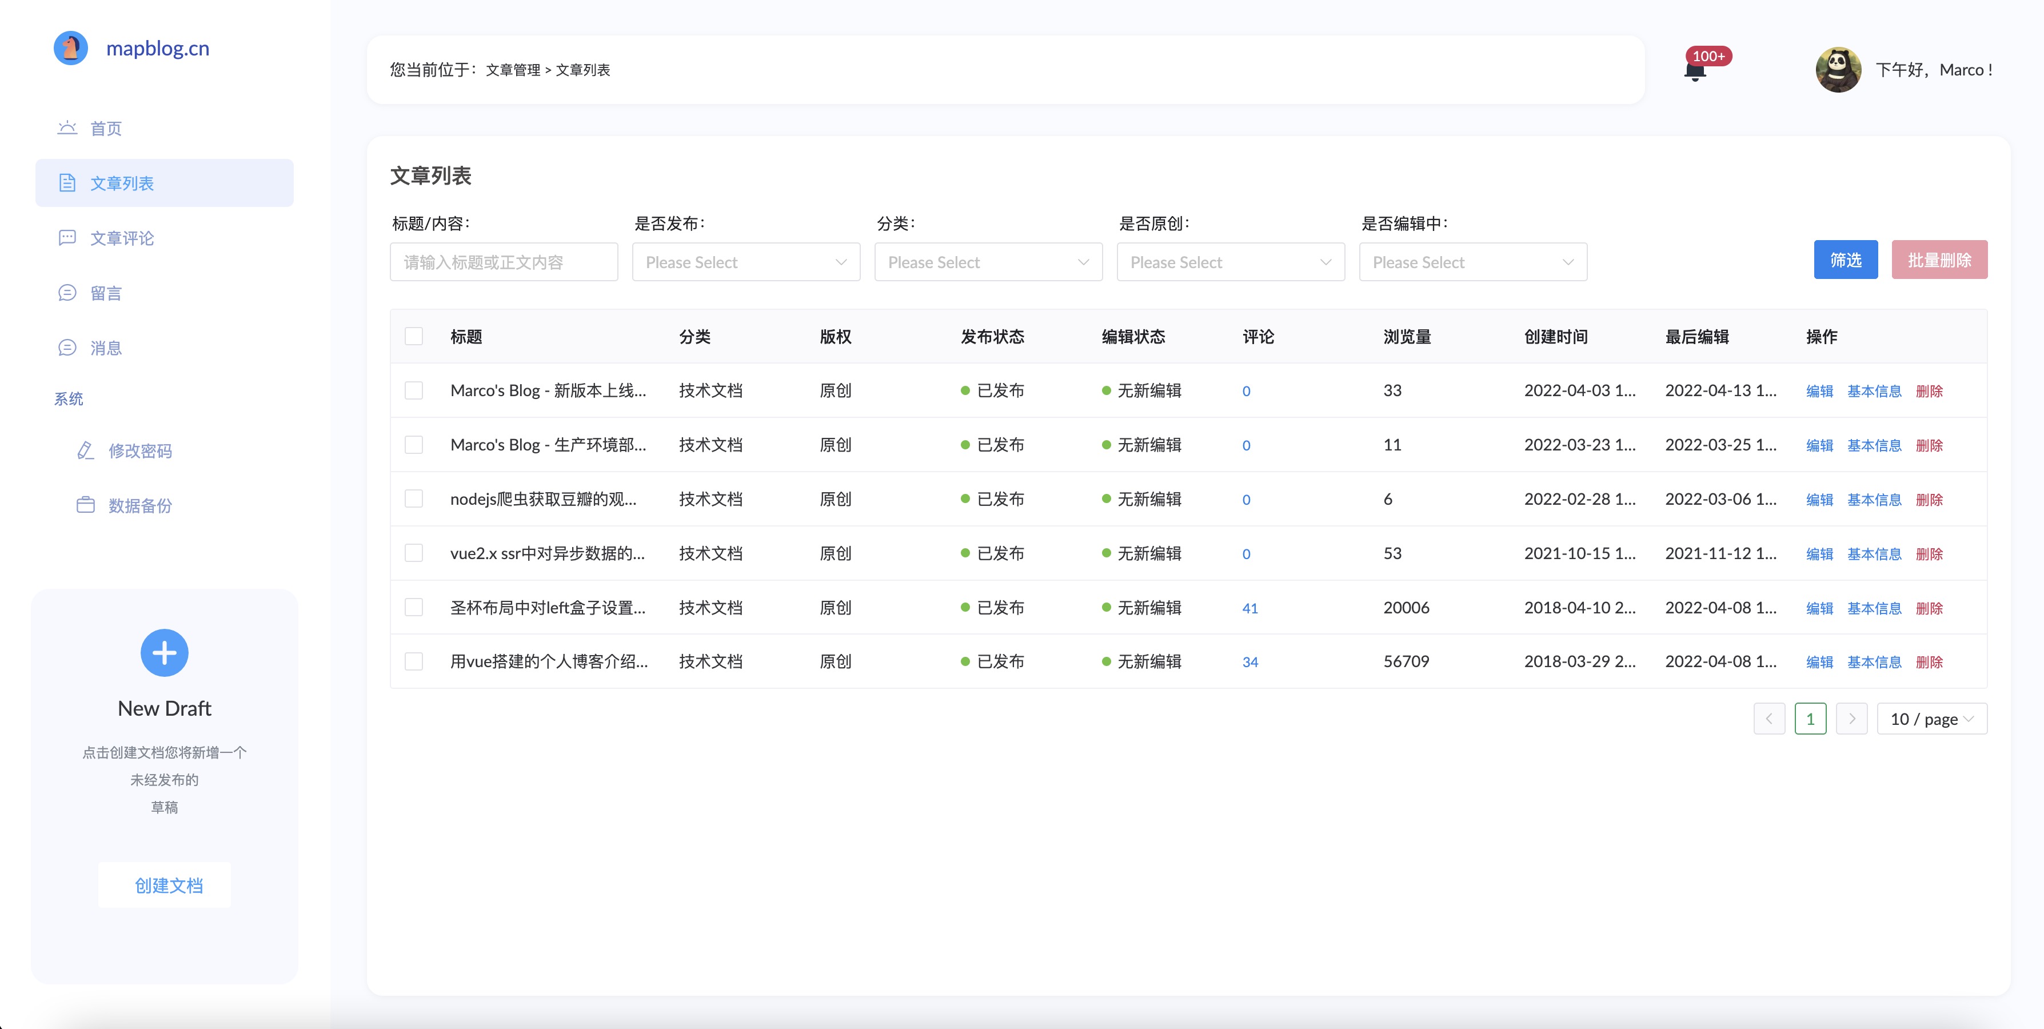Image resolution: width=2044 pixels, height=1029 pixels.
Task: Click the 文章评论 comment icon
Action: (x=67, y=237)
